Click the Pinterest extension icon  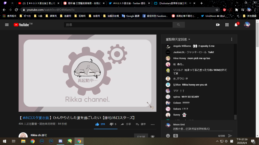[x=224, y=10]
